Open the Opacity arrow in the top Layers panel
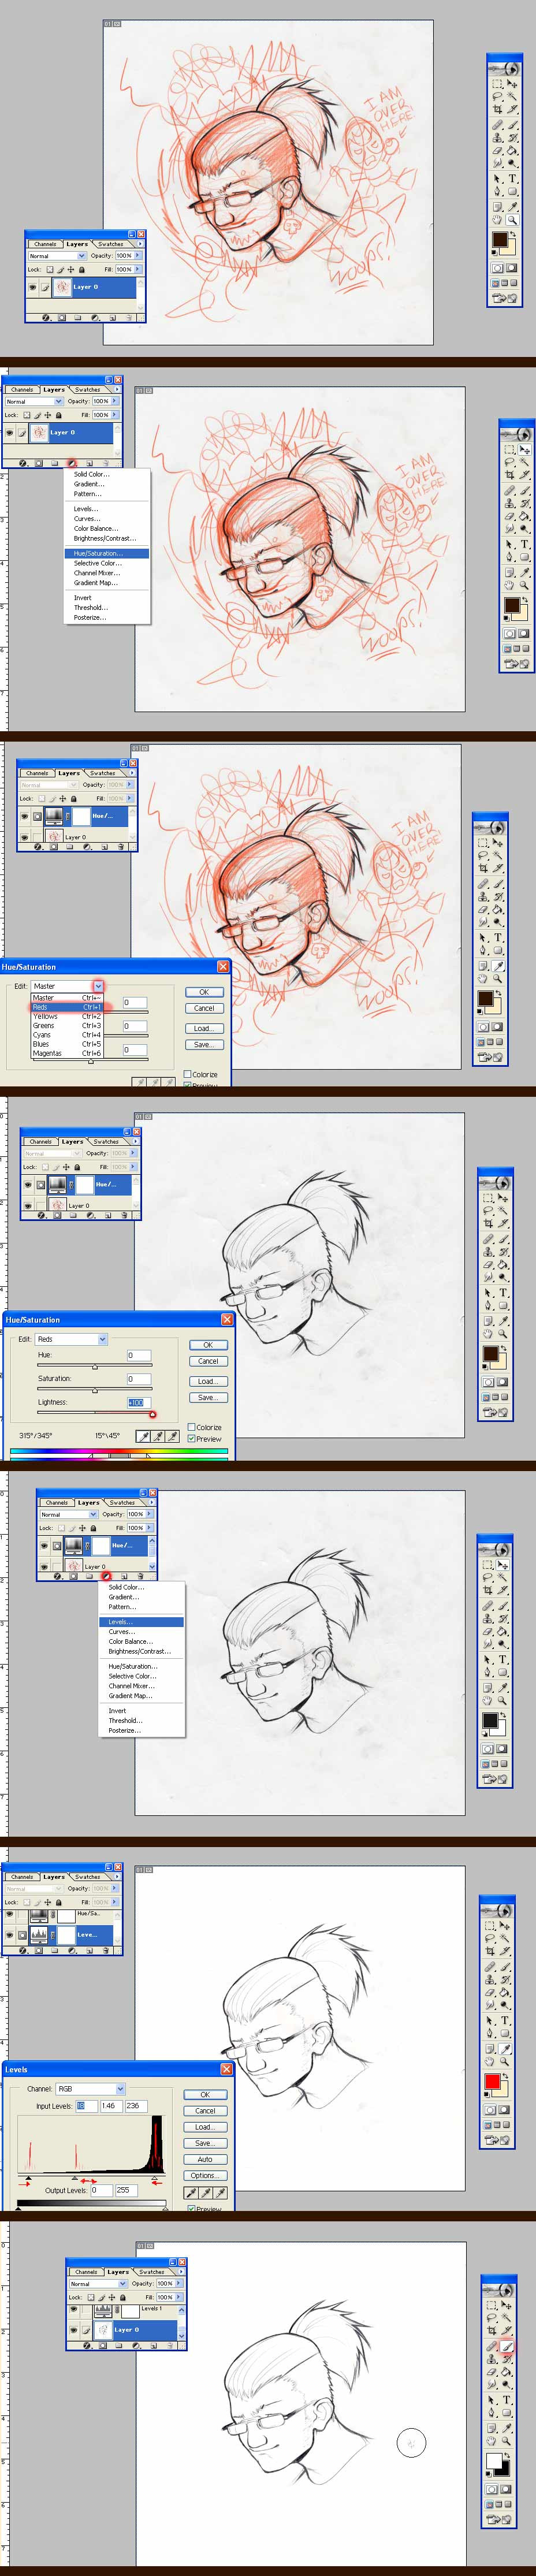Screen dimensions: 536x2576 137,256
